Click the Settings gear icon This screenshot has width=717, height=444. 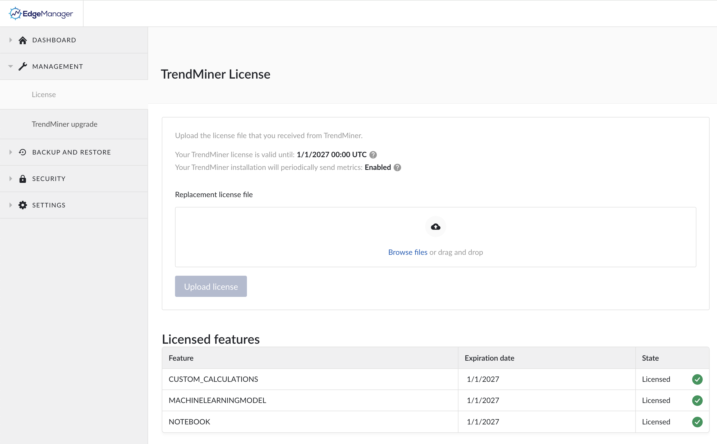click(22, 205)
